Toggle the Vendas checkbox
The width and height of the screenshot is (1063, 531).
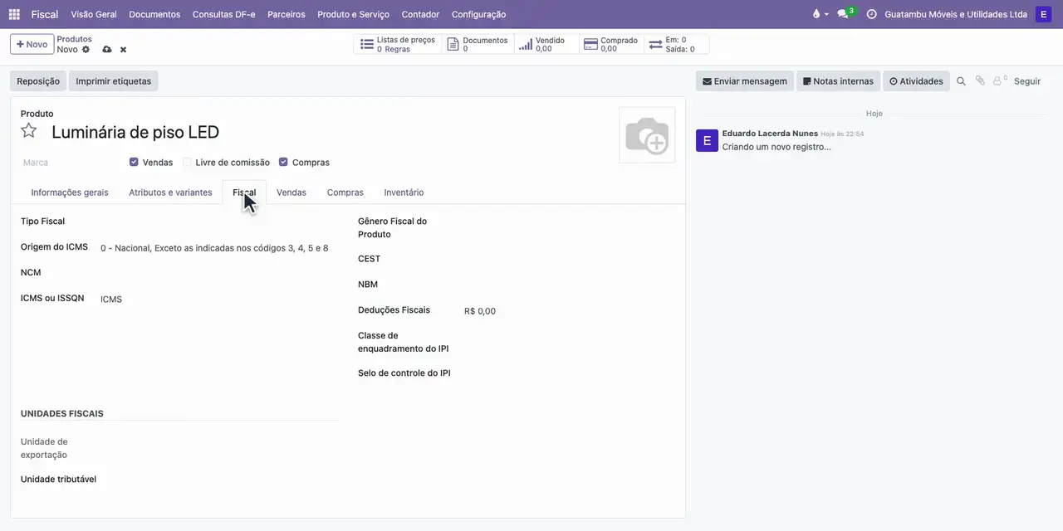click(x=134, y=163)
